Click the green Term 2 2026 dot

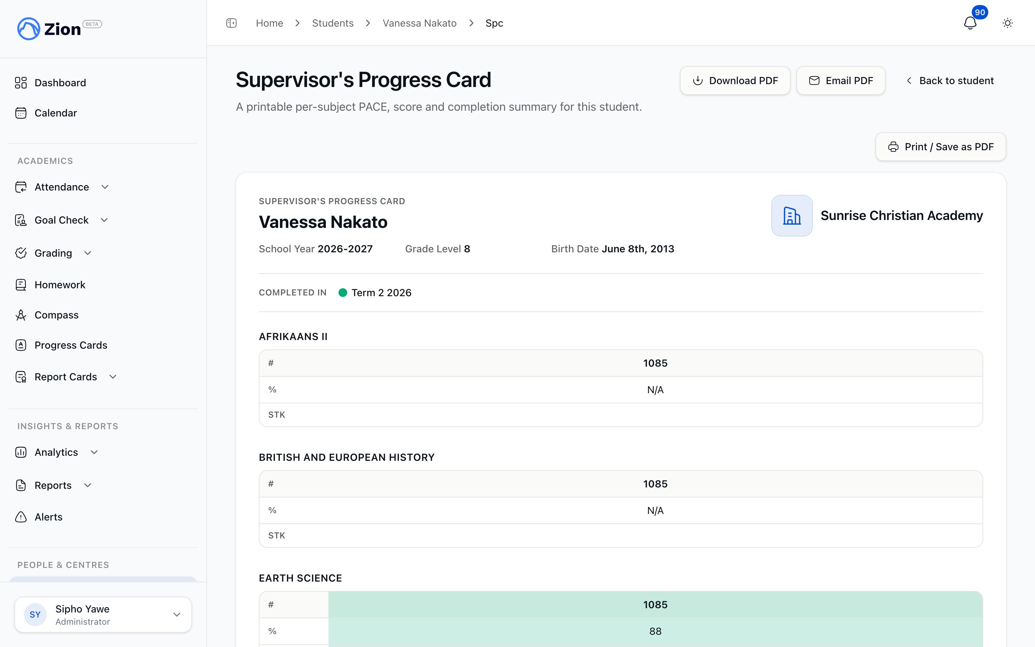(342, 293)
